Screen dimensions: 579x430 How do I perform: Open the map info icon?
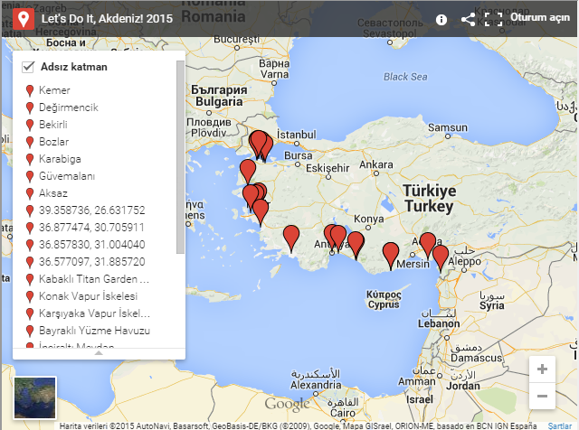(441, 20)
